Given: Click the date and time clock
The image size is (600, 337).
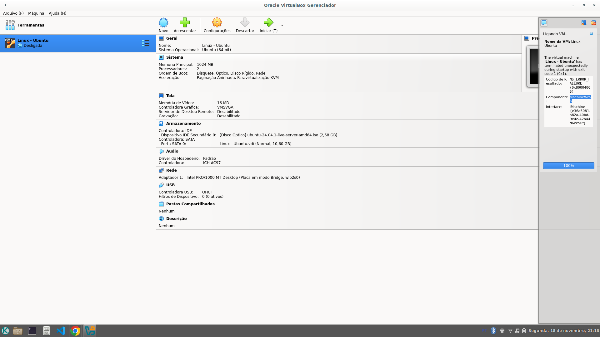Looking at the screenshot, I should pos(563,330).
